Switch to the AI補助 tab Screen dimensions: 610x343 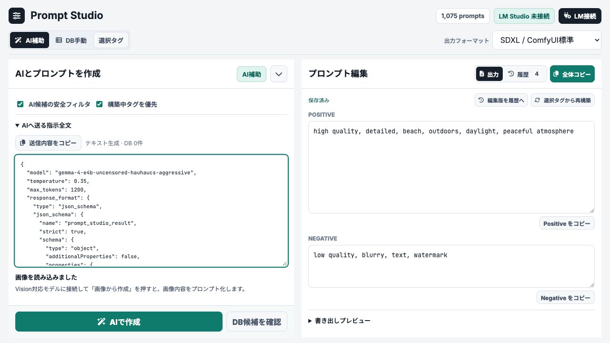point(30,40)
